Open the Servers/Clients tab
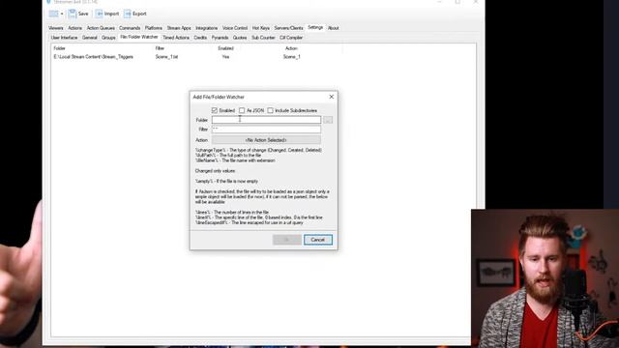619x348 pixels. point(288,28)
